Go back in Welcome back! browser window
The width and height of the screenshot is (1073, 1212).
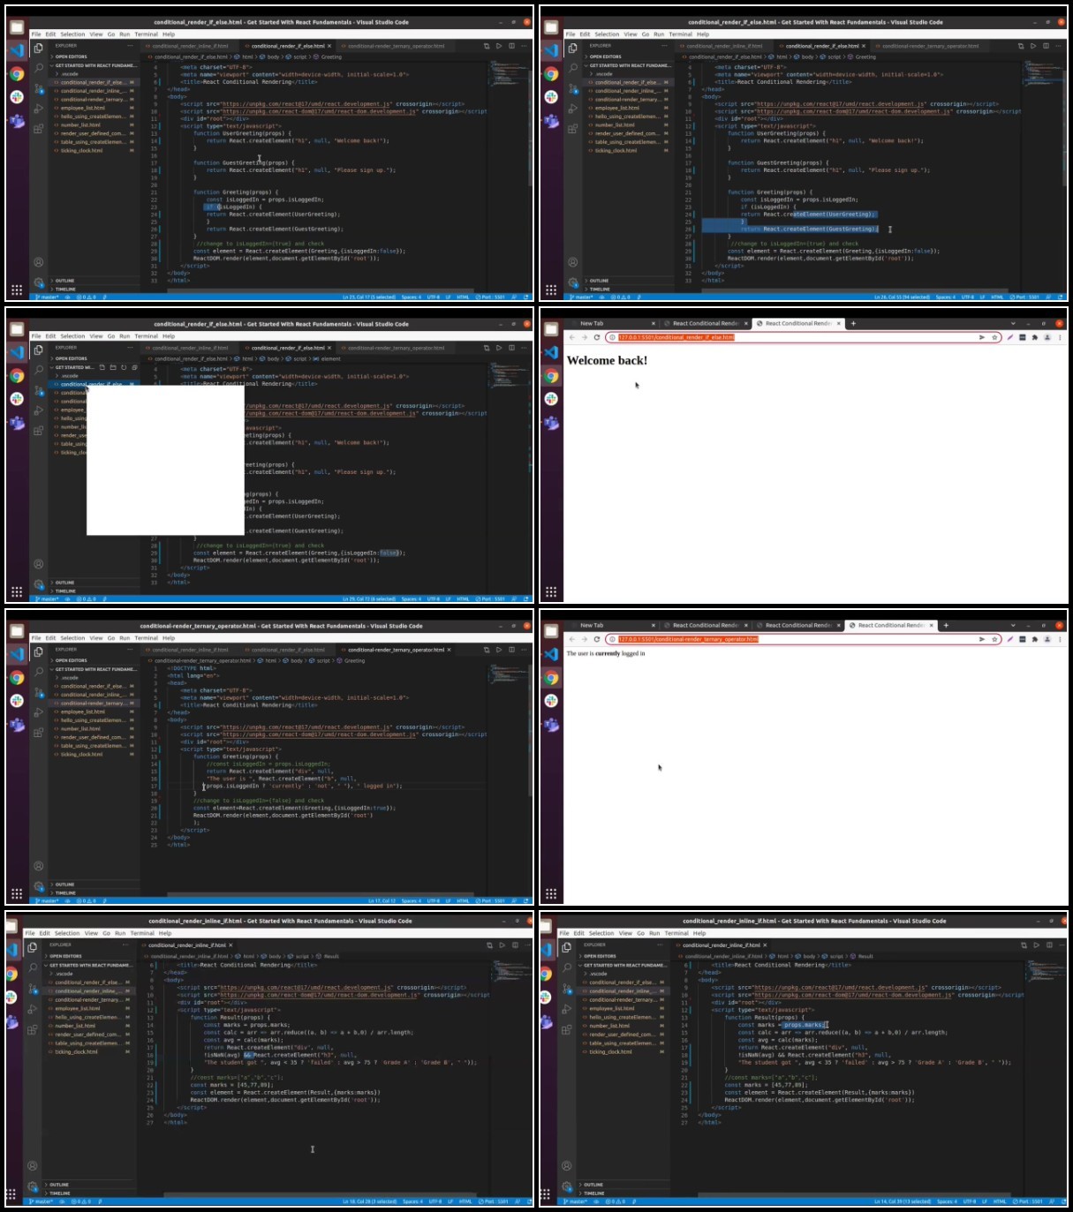(572, 337)
